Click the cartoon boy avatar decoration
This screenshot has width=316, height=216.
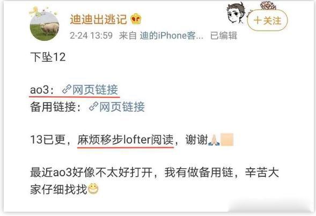[x=236, y=13]
